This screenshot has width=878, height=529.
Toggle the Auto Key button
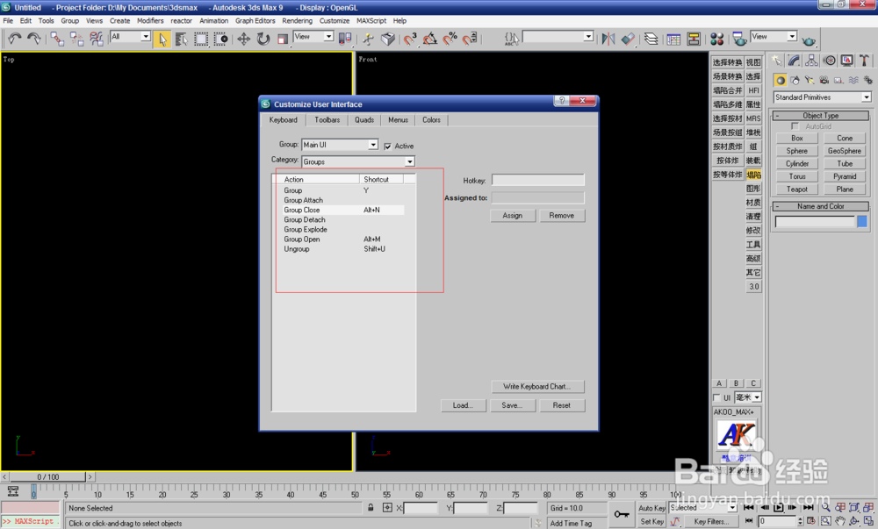tap(651, 508)
